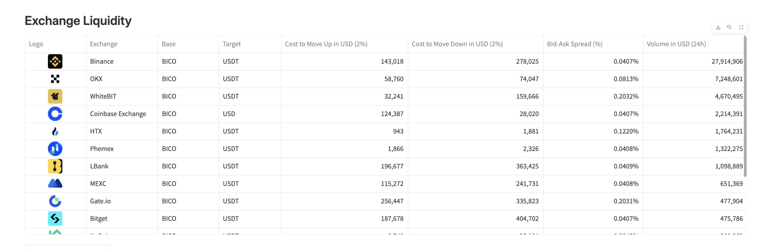Click Cost to Move Up column header
The height and width of the screenshot is (249, 758).
tap(326, 44)
